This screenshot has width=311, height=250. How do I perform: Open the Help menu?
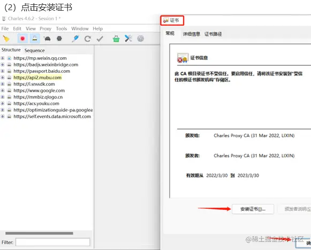[x=98, y=28]
